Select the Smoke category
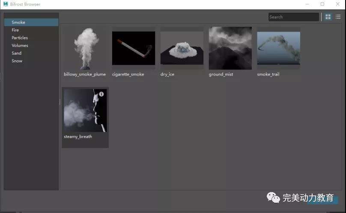Viewport: 346px width, 213px height. [x=18, y=22]
